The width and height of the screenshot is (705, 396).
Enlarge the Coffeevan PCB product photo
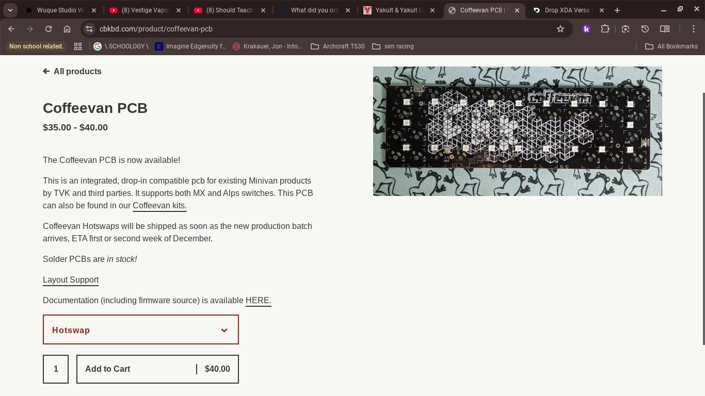518,131
